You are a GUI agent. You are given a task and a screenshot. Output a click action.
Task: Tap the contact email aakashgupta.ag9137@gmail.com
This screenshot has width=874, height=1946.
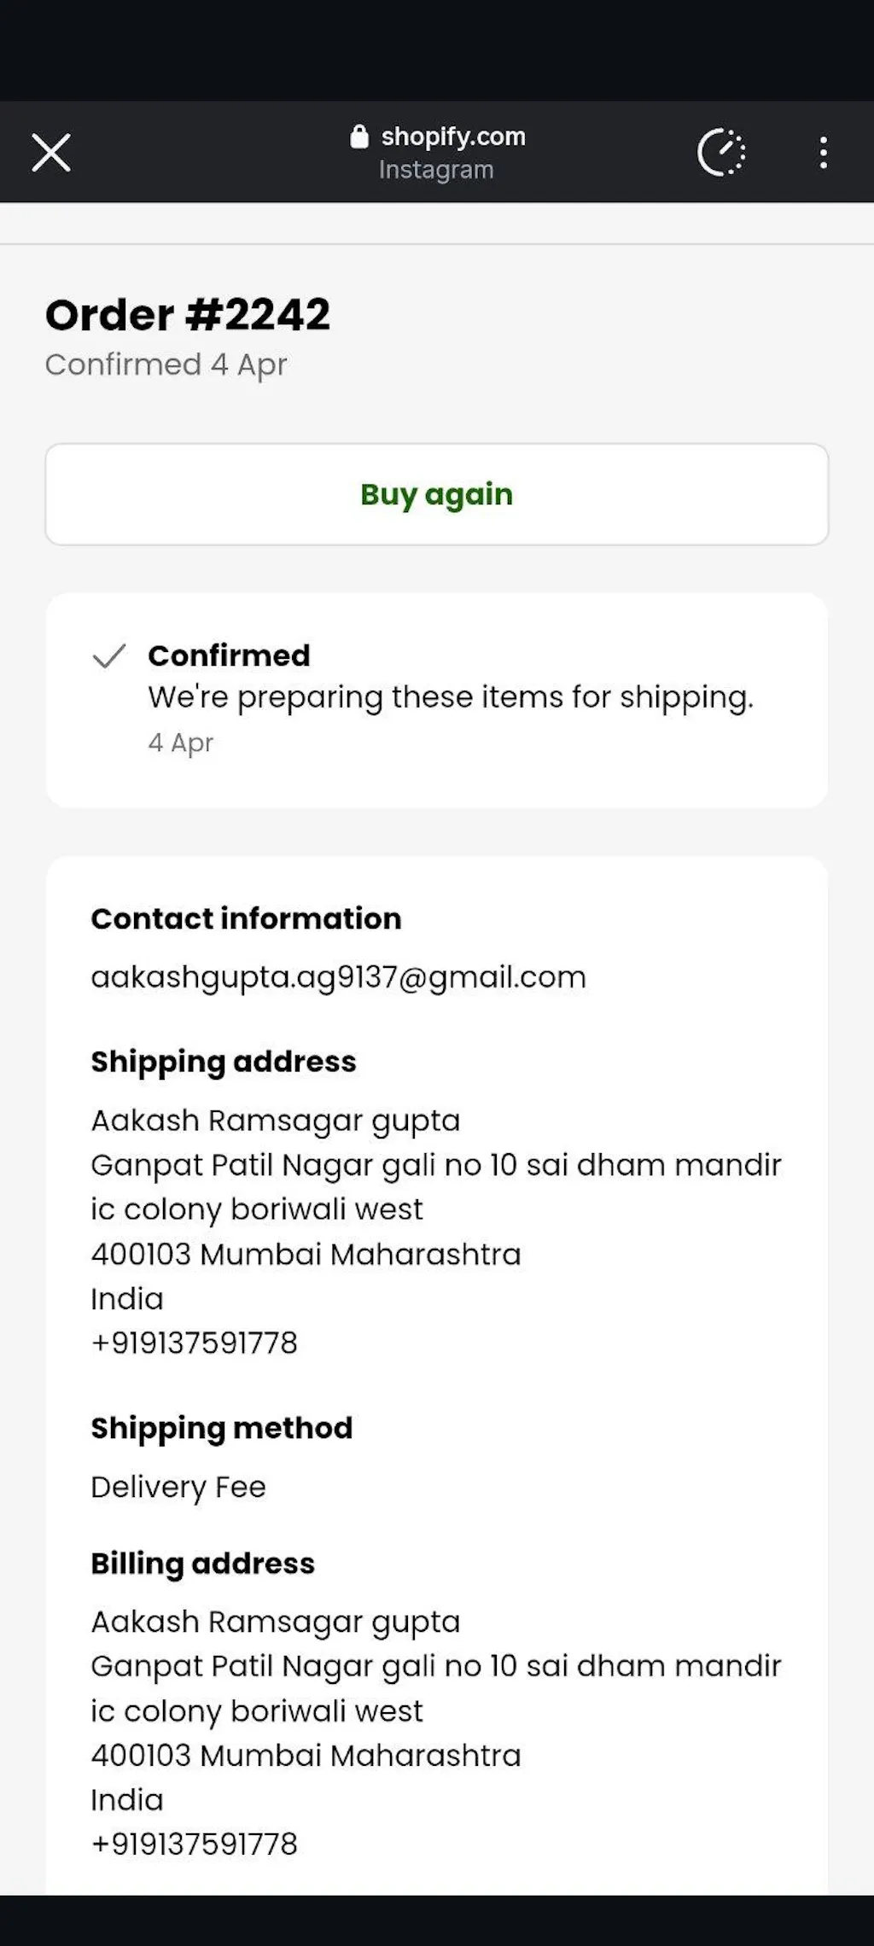pos(338,977)
